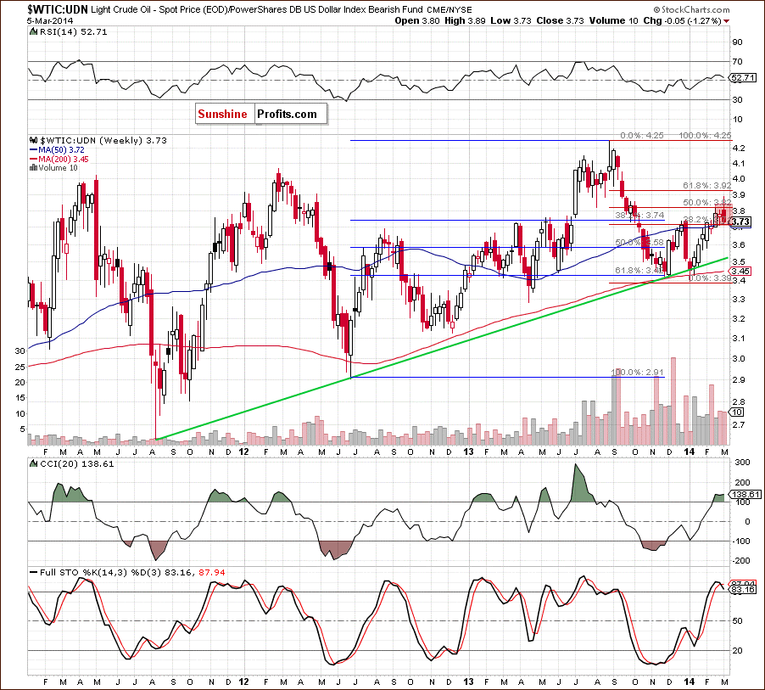Click the 0.0%: 4.25 Fibonacci label
765x690 pixels.
[641, 135]
